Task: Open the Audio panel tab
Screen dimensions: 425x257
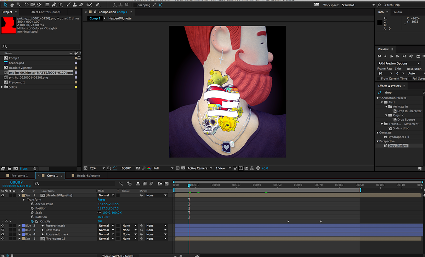Action: pos(398,12)
